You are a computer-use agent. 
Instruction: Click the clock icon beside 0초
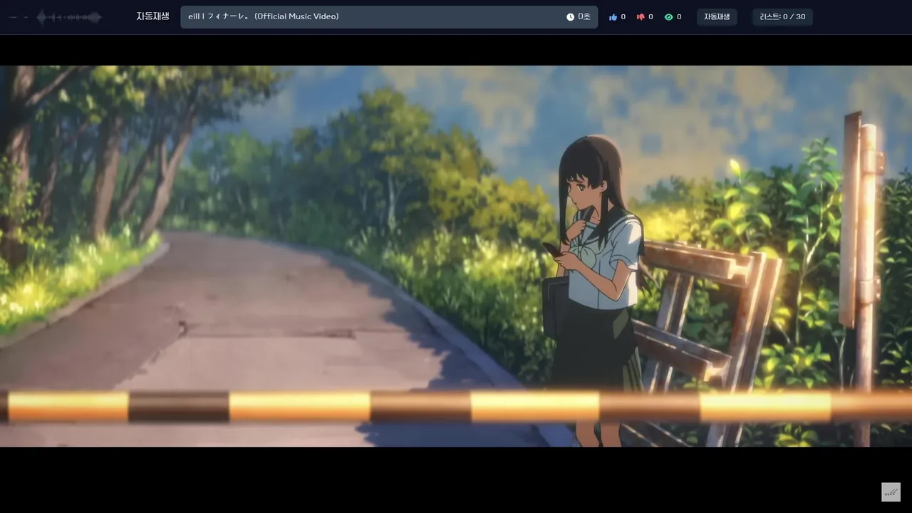click(x=570, y=17)
